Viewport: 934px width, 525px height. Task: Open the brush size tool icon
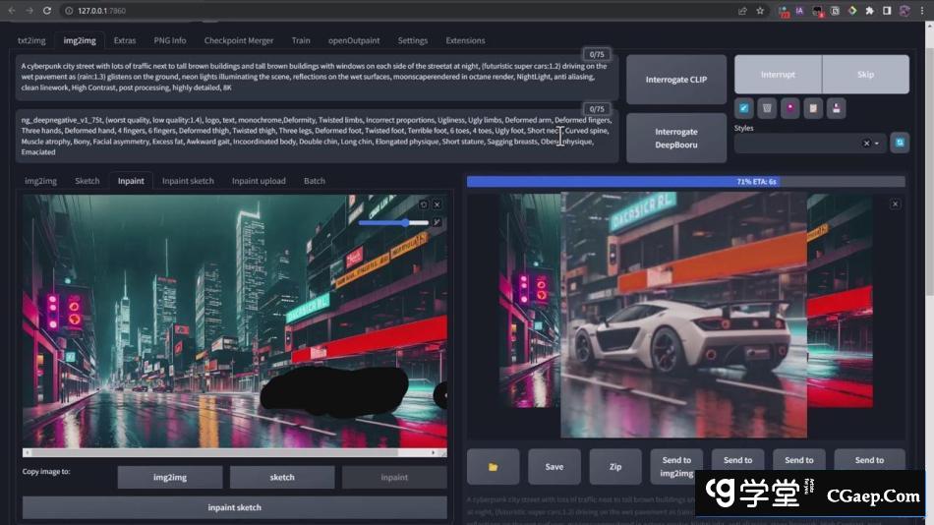click(x=437, y=223)
